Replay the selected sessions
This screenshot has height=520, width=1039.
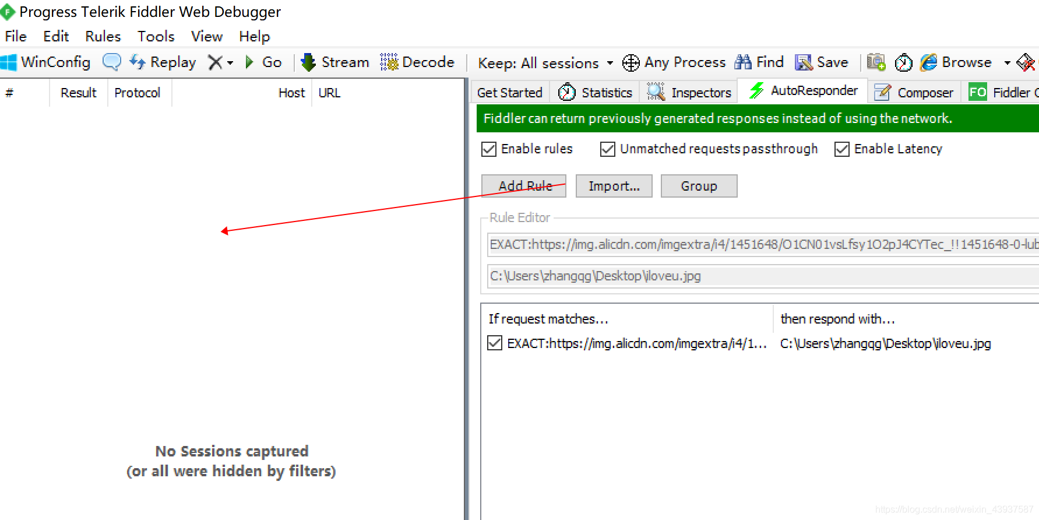point(163,62)
